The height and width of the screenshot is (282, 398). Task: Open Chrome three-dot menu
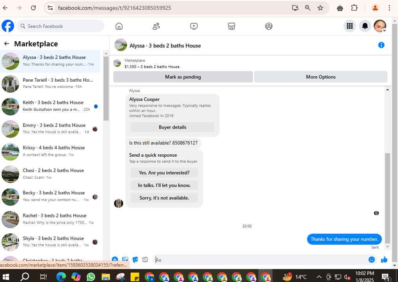tap(389, 8)
